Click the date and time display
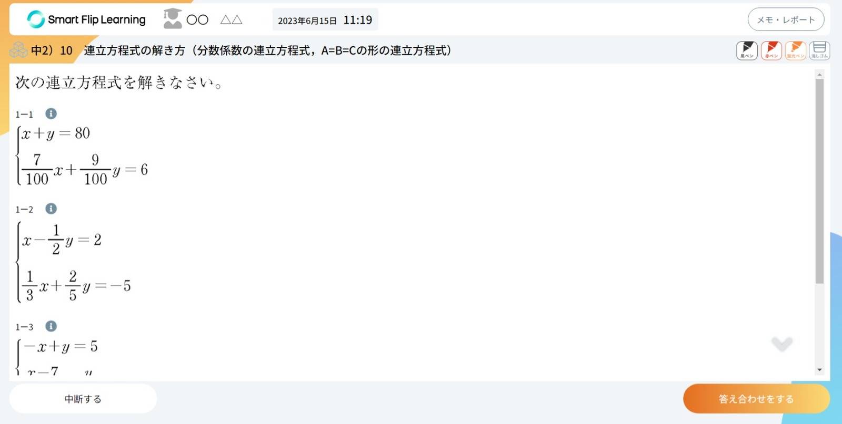 (325, 20)
